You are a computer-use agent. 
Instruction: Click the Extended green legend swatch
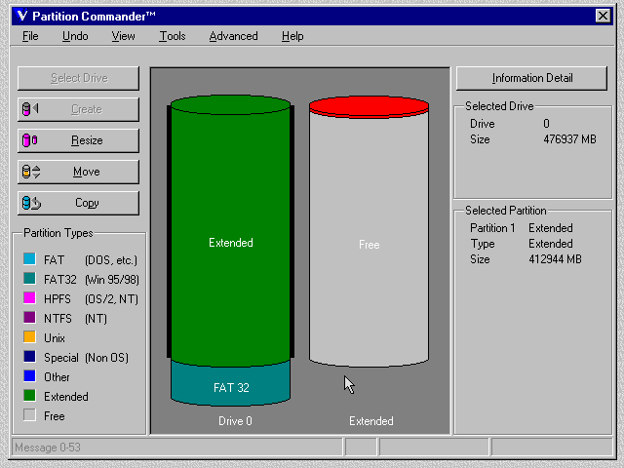click(x=29, y=395)
